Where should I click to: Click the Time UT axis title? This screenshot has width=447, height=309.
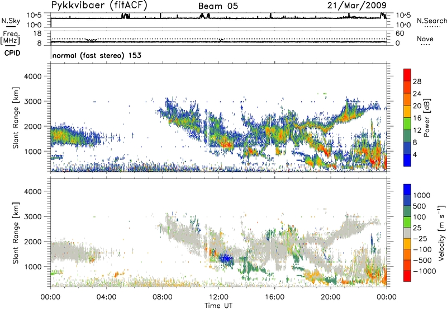point(218,306)
